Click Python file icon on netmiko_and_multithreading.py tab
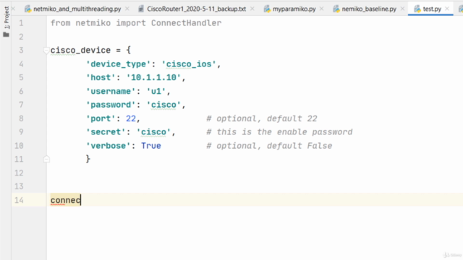The width and height of the screenshot is (463, 260). tap(27, 9)
